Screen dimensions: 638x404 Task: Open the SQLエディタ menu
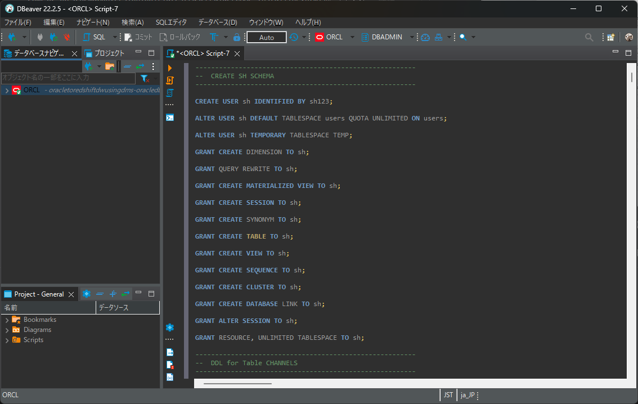(x=171, y=23)
